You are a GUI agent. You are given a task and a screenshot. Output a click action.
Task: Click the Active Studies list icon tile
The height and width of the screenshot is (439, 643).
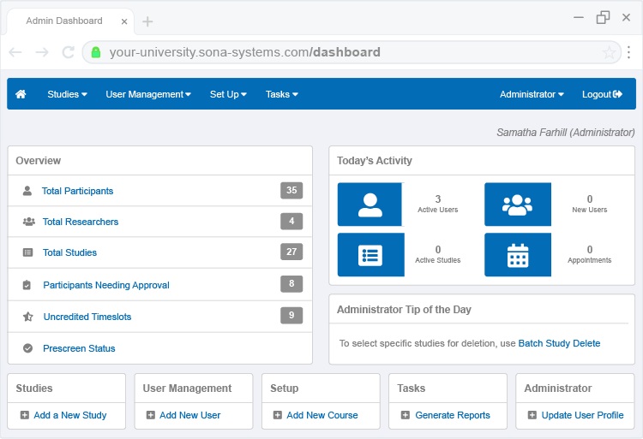[x=370, y=255]
